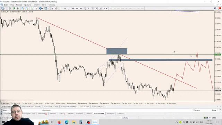The height and width of the screenshot is (125, 222).
Task: Open the Маркет terminal tab
Action: pyautogui.click(x=70, y=114)
